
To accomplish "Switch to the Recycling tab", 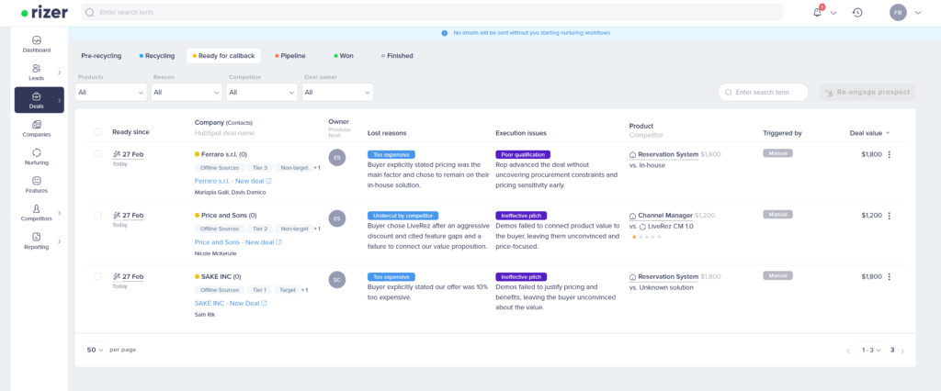I will coord(156,55).
